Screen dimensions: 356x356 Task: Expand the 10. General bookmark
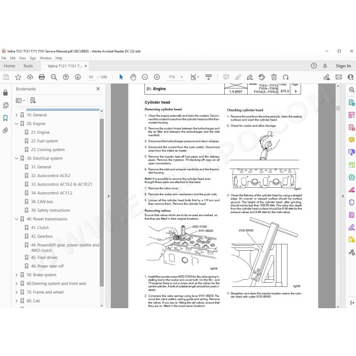16,115
